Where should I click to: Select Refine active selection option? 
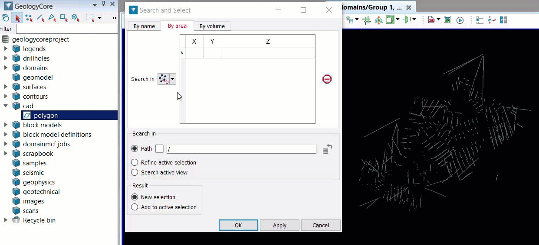click(x=135, y=162)
